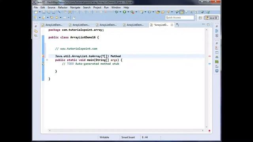This screenshot has width=253, height=142.
Task: Click the Search flashlight toolbar icon
Action: [x=168, y=12]
